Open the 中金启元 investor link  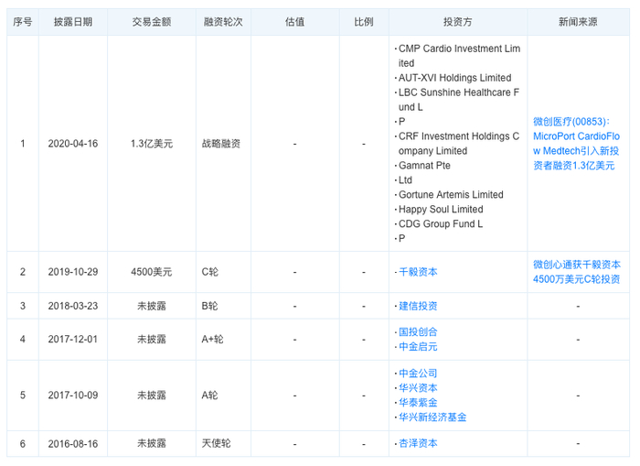[418, 347]
